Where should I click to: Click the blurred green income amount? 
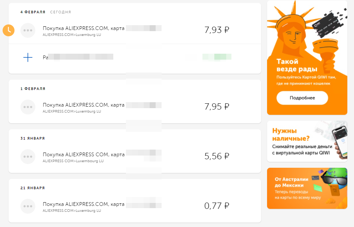pos(217,57)
